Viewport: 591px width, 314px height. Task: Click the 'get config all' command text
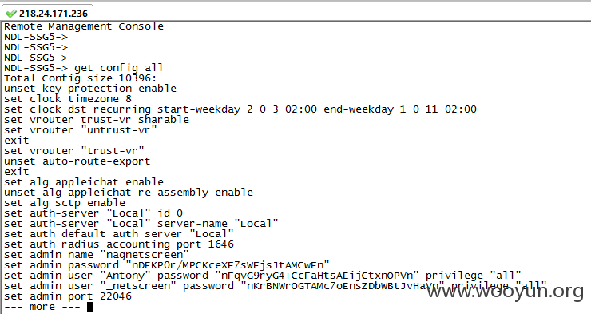point(118,68)
